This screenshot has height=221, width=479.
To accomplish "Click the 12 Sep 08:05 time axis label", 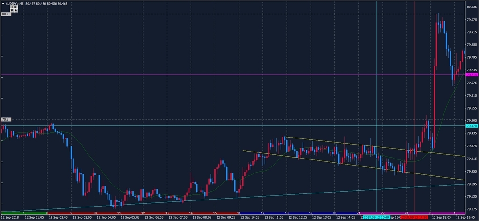I will pyautogui.click(x=202, y=218).
